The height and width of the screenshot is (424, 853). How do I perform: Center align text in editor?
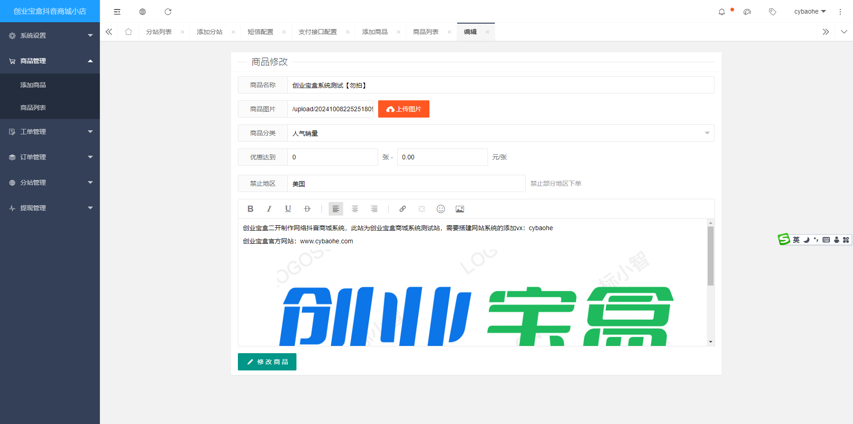click(355, 209)
